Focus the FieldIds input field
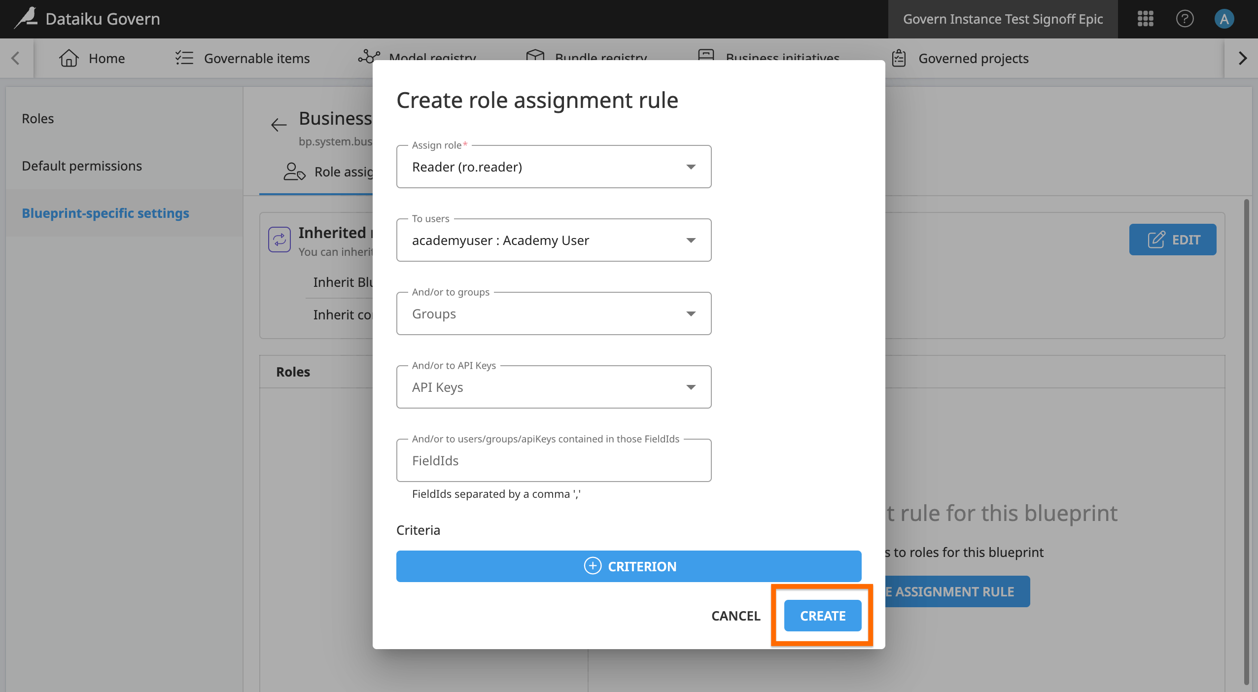This screenshot has height=692, width=1258. [x=554, y=460]
